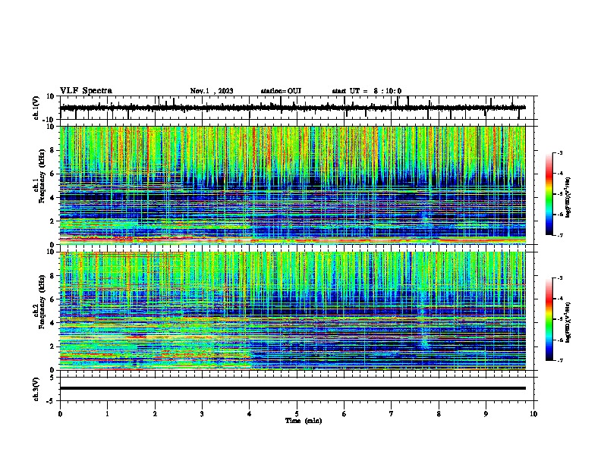Click the "-3" label on ch.2 colorbar

560,278
